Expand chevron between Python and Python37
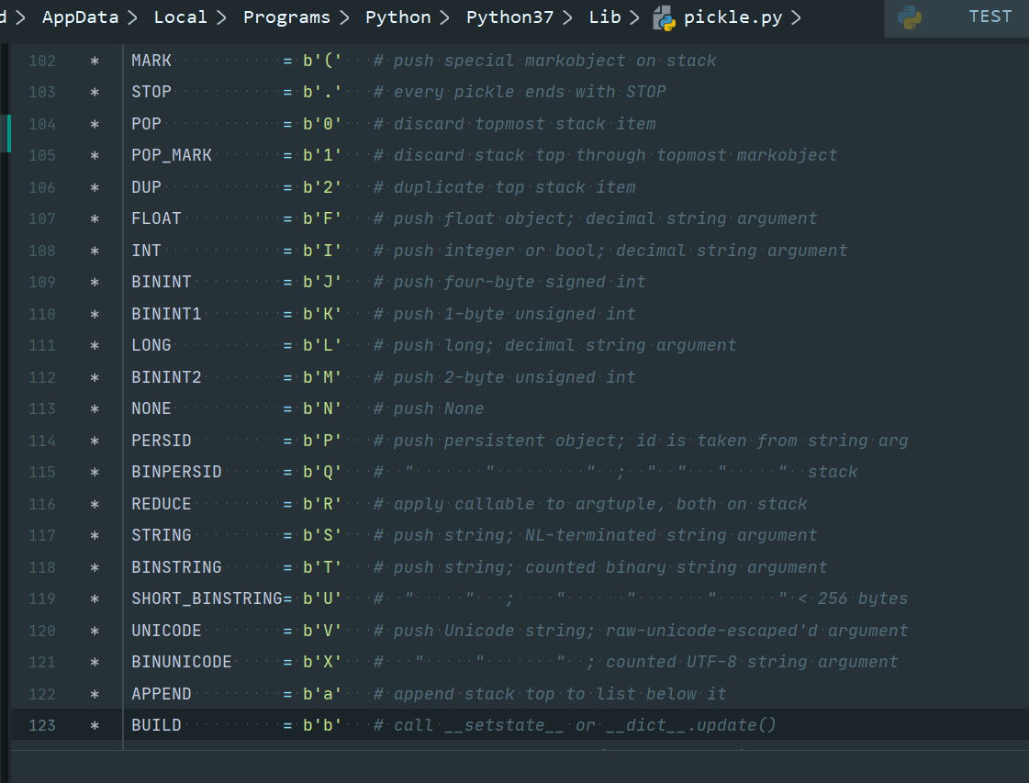This screenshot has width=1029, height=783. point(444,17)
